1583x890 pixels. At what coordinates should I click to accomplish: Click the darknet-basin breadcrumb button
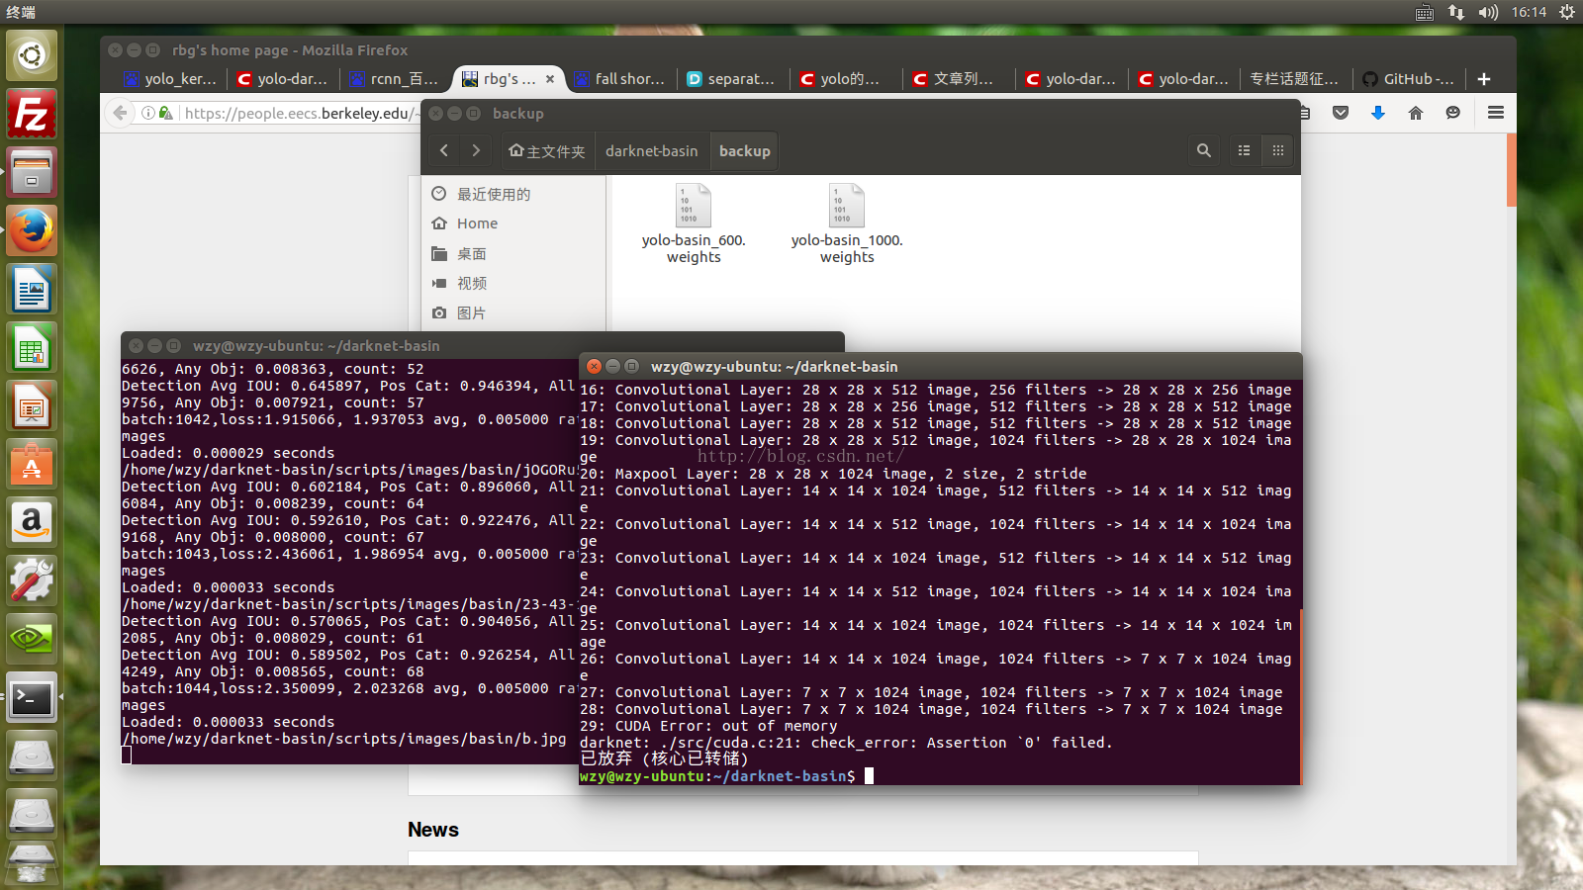pyautogui.click(x=651, y=150)
